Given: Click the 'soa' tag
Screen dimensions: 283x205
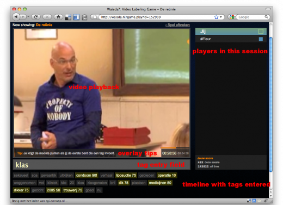Looking at the screenshot, I should pos(34,175).
